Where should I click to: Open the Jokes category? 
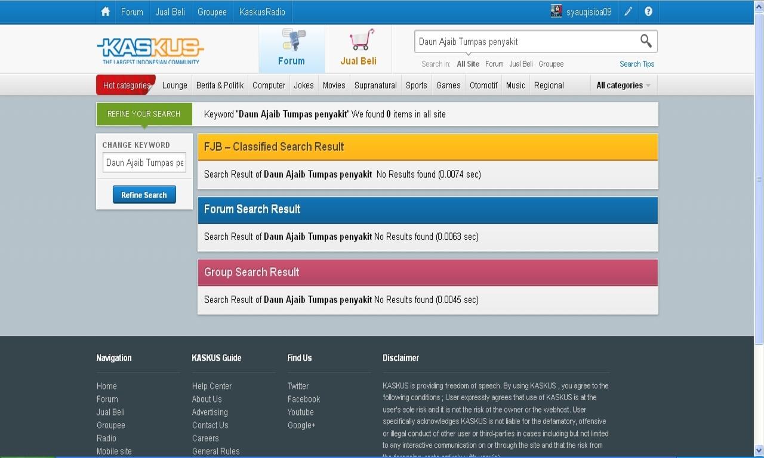tap(304, 85)
